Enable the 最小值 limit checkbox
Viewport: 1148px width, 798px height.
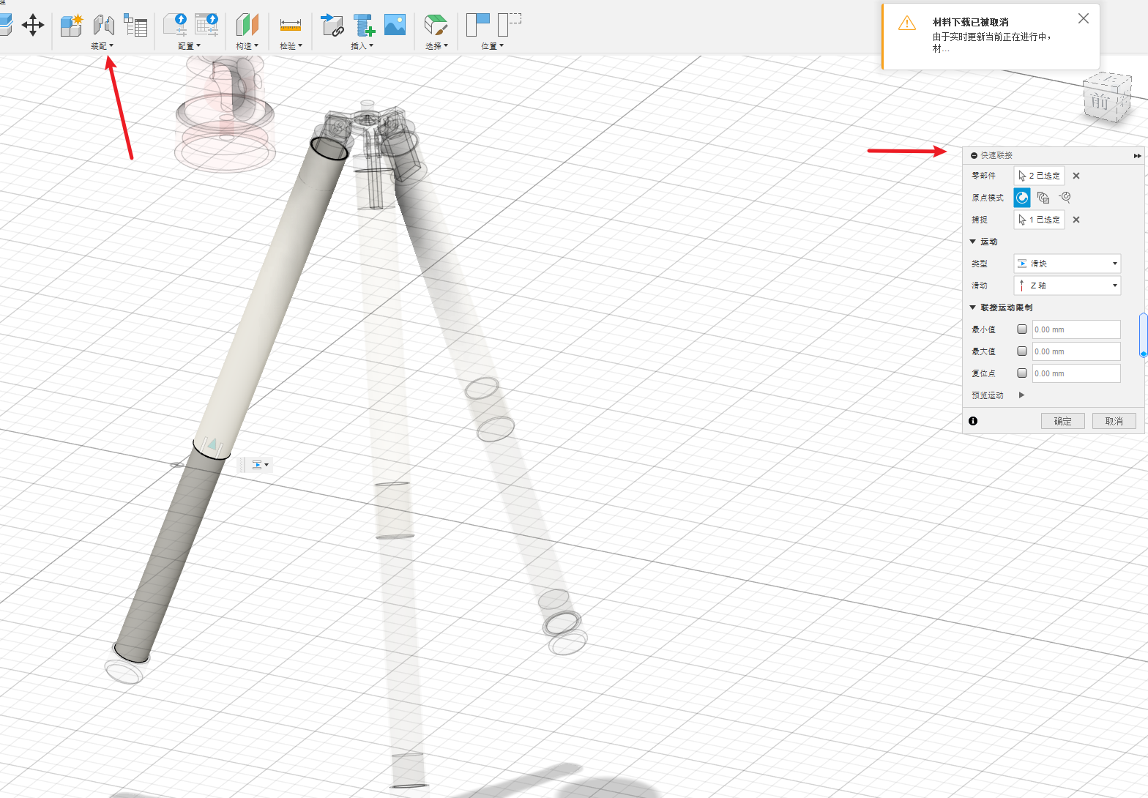[1022, 329]
